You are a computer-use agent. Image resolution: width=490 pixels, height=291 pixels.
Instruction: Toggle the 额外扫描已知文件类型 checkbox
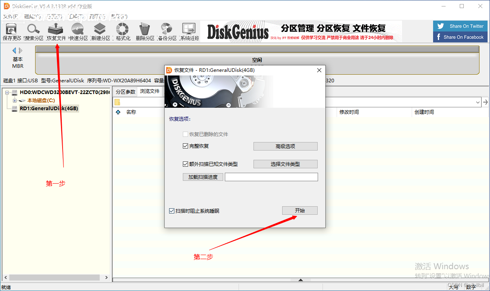(186, 164)
